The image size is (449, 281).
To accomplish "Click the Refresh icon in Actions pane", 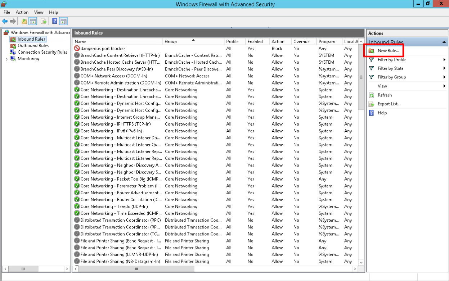I will tap(372, 95).
